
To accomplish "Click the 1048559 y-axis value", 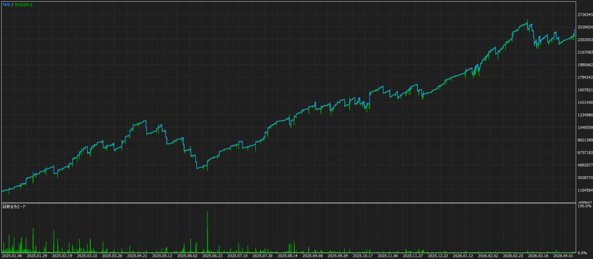I will tap(585, 127).
